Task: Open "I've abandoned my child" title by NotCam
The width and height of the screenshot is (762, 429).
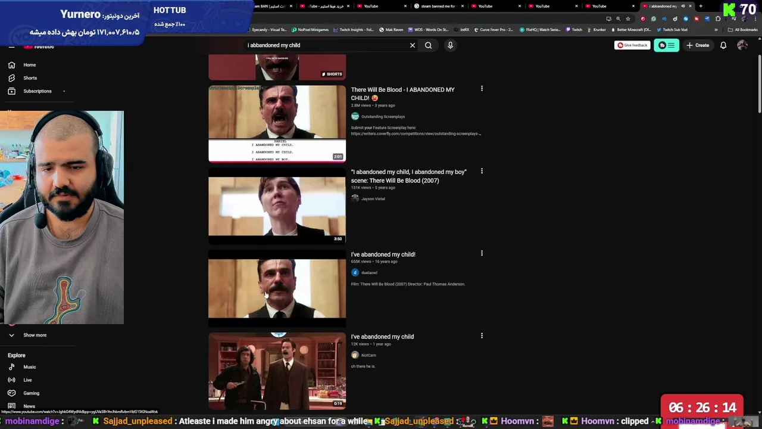Action: tap(382, 337)
